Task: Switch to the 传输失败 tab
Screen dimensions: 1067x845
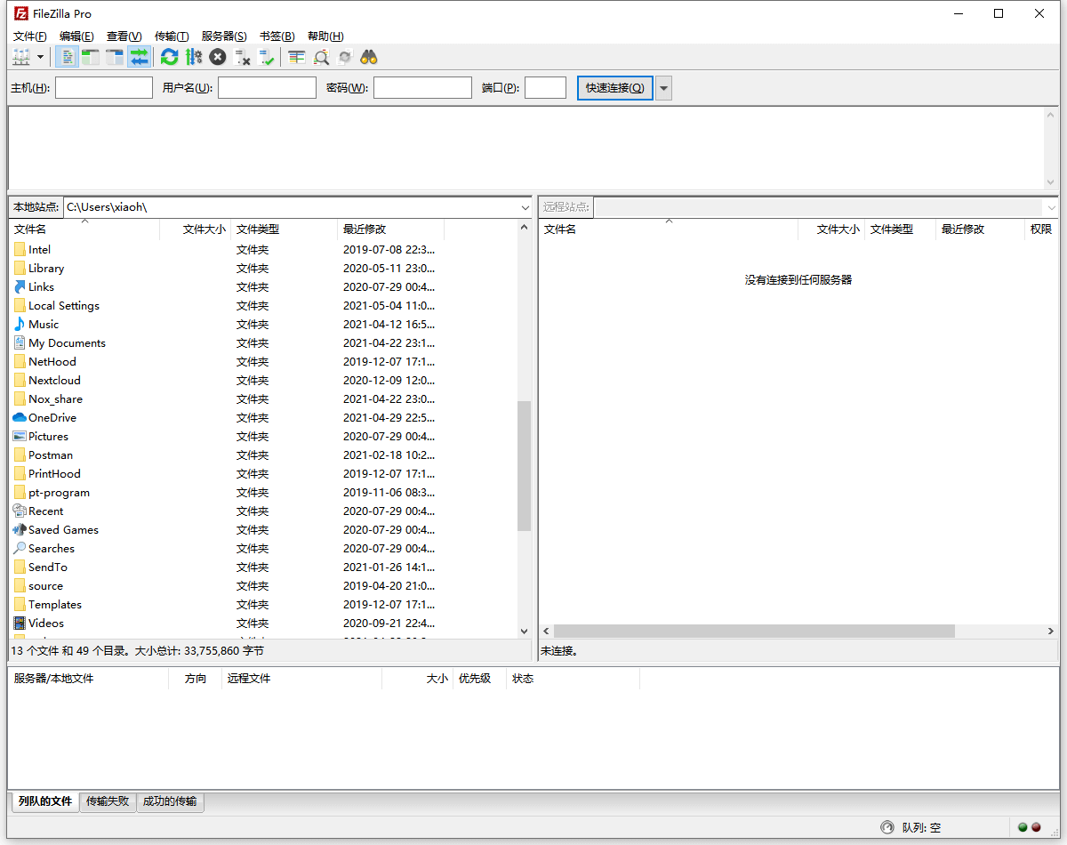Action: coord(108,801)
